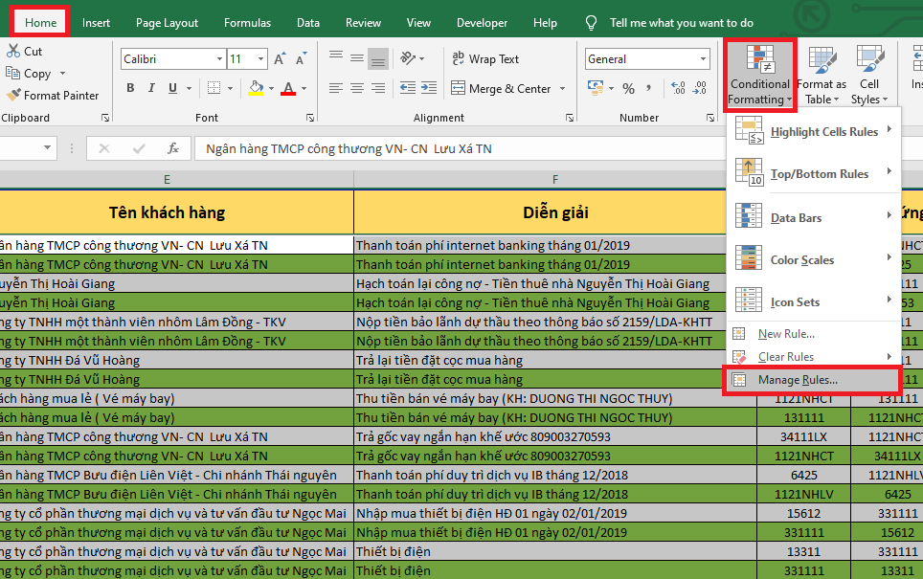
Task: Click the Cut scissors icon
Action: pos(13,52)
